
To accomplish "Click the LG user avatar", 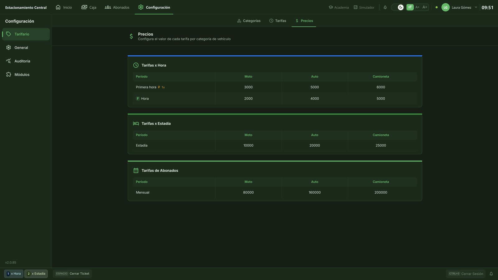I will coord(445,7).
